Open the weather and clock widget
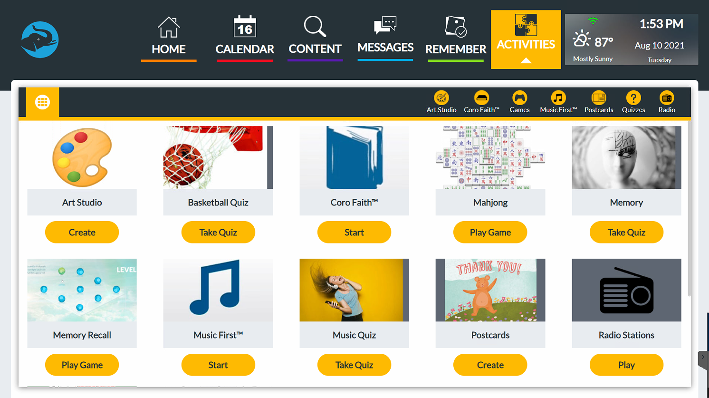This screenshot has width=709, height=398. pos(632,39)
